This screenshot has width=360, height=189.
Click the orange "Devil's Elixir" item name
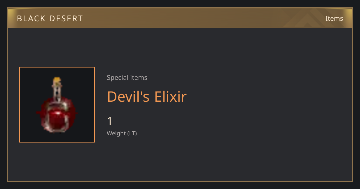coord(147,97)
